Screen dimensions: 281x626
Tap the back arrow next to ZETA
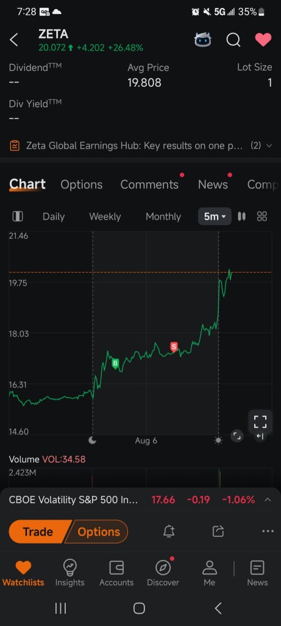tap(14, 40)
